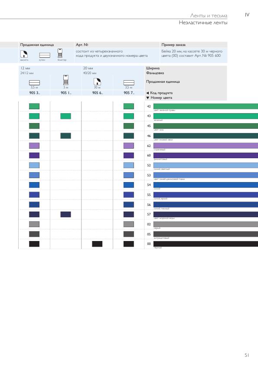
Task: Click the coupon icon above code 905 3..
Action: 34,83
